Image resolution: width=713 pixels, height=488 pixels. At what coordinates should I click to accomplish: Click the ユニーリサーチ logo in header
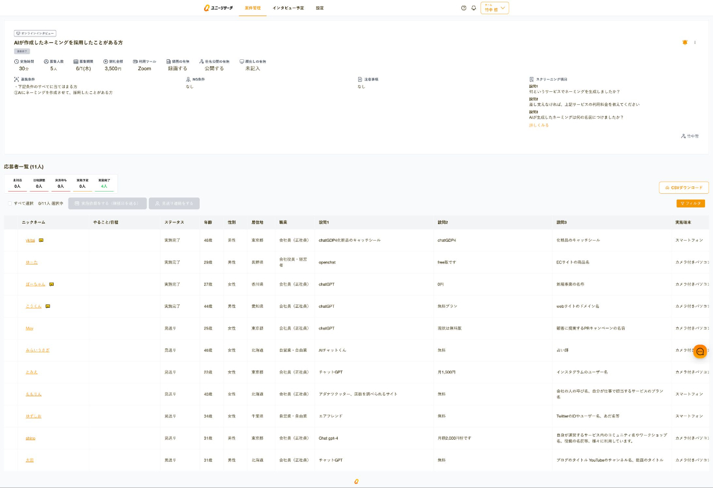click(x=218, y=8)
